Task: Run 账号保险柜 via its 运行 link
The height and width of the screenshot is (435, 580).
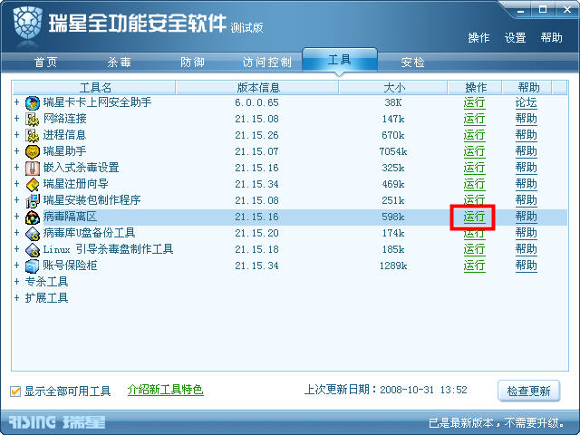Action: click(474, 266)
